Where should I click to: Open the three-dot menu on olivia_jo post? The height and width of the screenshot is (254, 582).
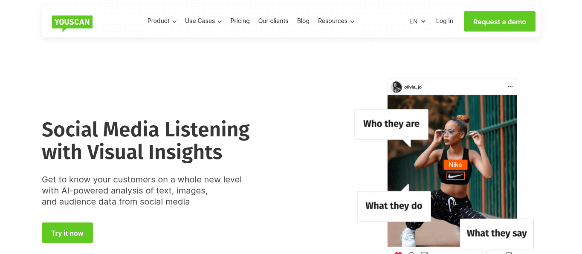pos(510,87)
